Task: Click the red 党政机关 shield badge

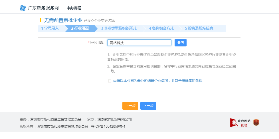Action: (x=256, y=123)
